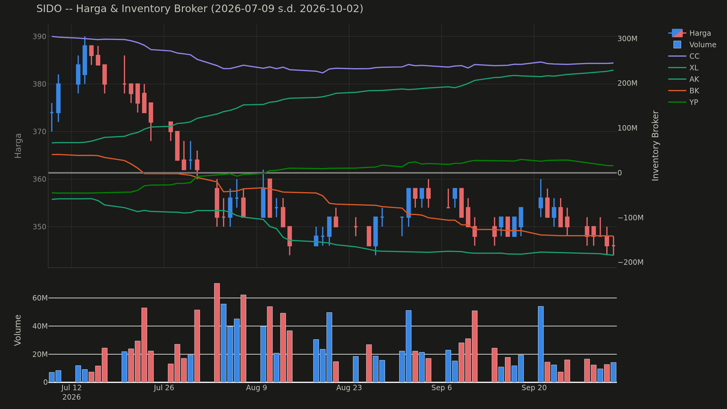Click the Aug 9 date tick label
The image size is (727, 409).
point(257,388)
